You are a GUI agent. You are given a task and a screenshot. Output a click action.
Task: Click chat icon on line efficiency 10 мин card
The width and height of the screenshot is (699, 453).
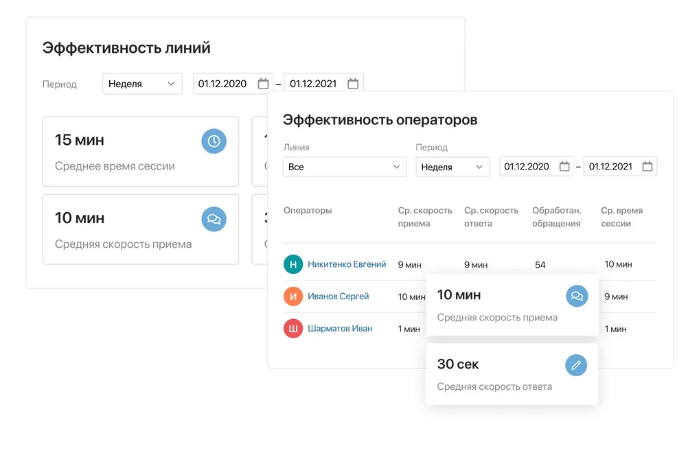(x=214, y=219)
